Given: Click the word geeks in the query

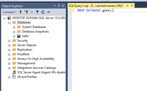Looking at the screenshot, I should coord(107,10).
